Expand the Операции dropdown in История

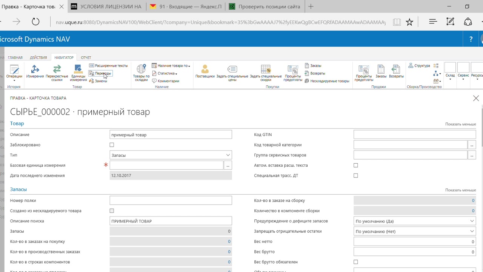click(14, 73)
